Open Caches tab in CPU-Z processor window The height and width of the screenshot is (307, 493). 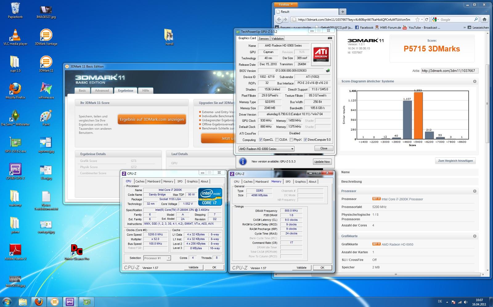(140, 181)
